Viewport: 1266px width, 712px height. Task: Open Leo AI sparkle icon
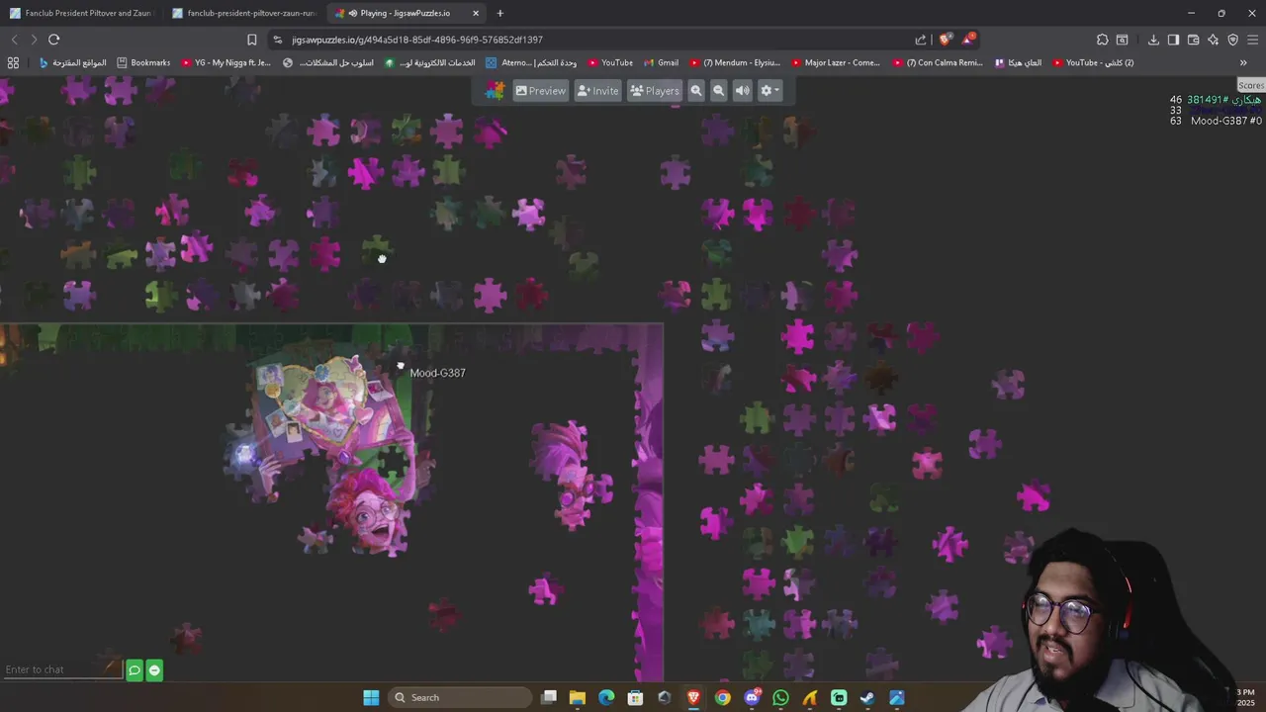tap(1213, 40)
